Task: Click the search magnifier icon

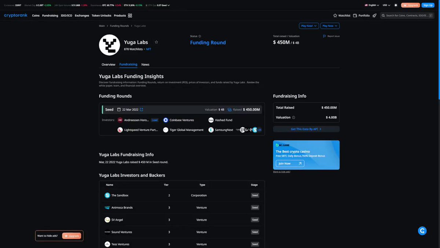Action: tap(383, 15)
